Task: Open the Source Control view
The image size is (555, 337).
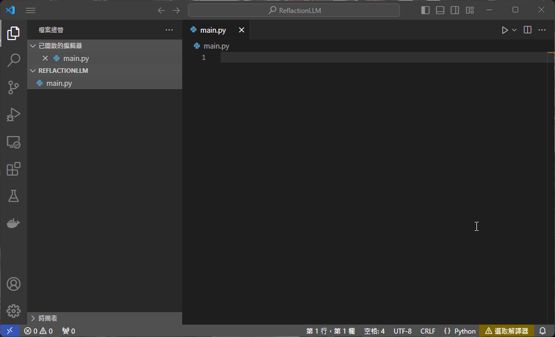Action: click(14, 87)
